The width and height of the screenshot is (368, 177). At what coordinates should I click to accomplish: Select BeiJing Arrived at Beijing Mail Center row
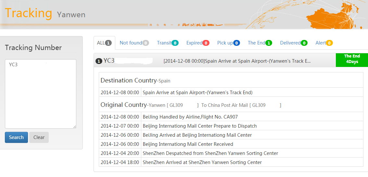coord(231,135)
